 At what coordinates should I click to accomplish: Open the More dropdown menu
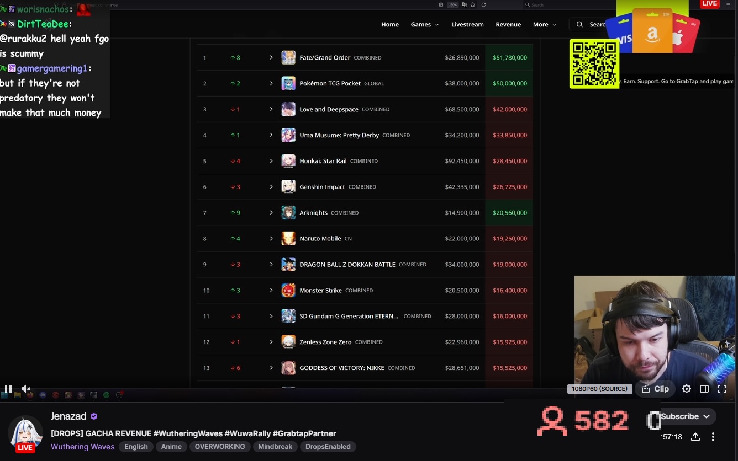pyautogui.click(x=544, y=24)
